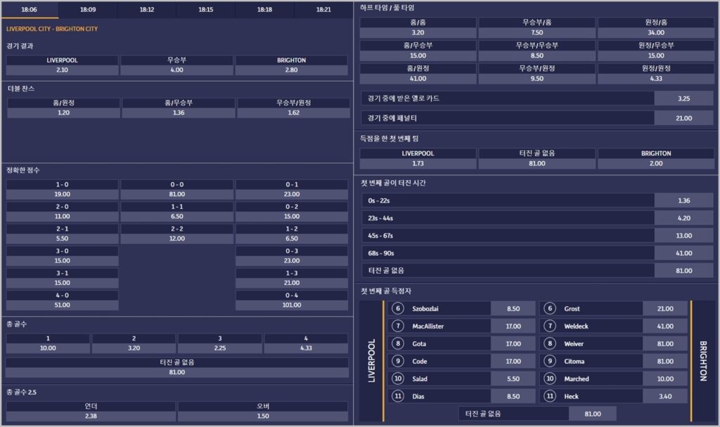Screen dimensions: 720x427
Task: Click the number 10 jersey badge beside Salad
Action: coord(398,378)
